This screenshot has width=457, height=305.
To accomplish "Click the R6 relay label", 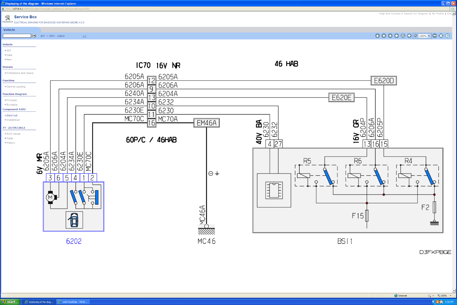I will click(x=358, y=161).
